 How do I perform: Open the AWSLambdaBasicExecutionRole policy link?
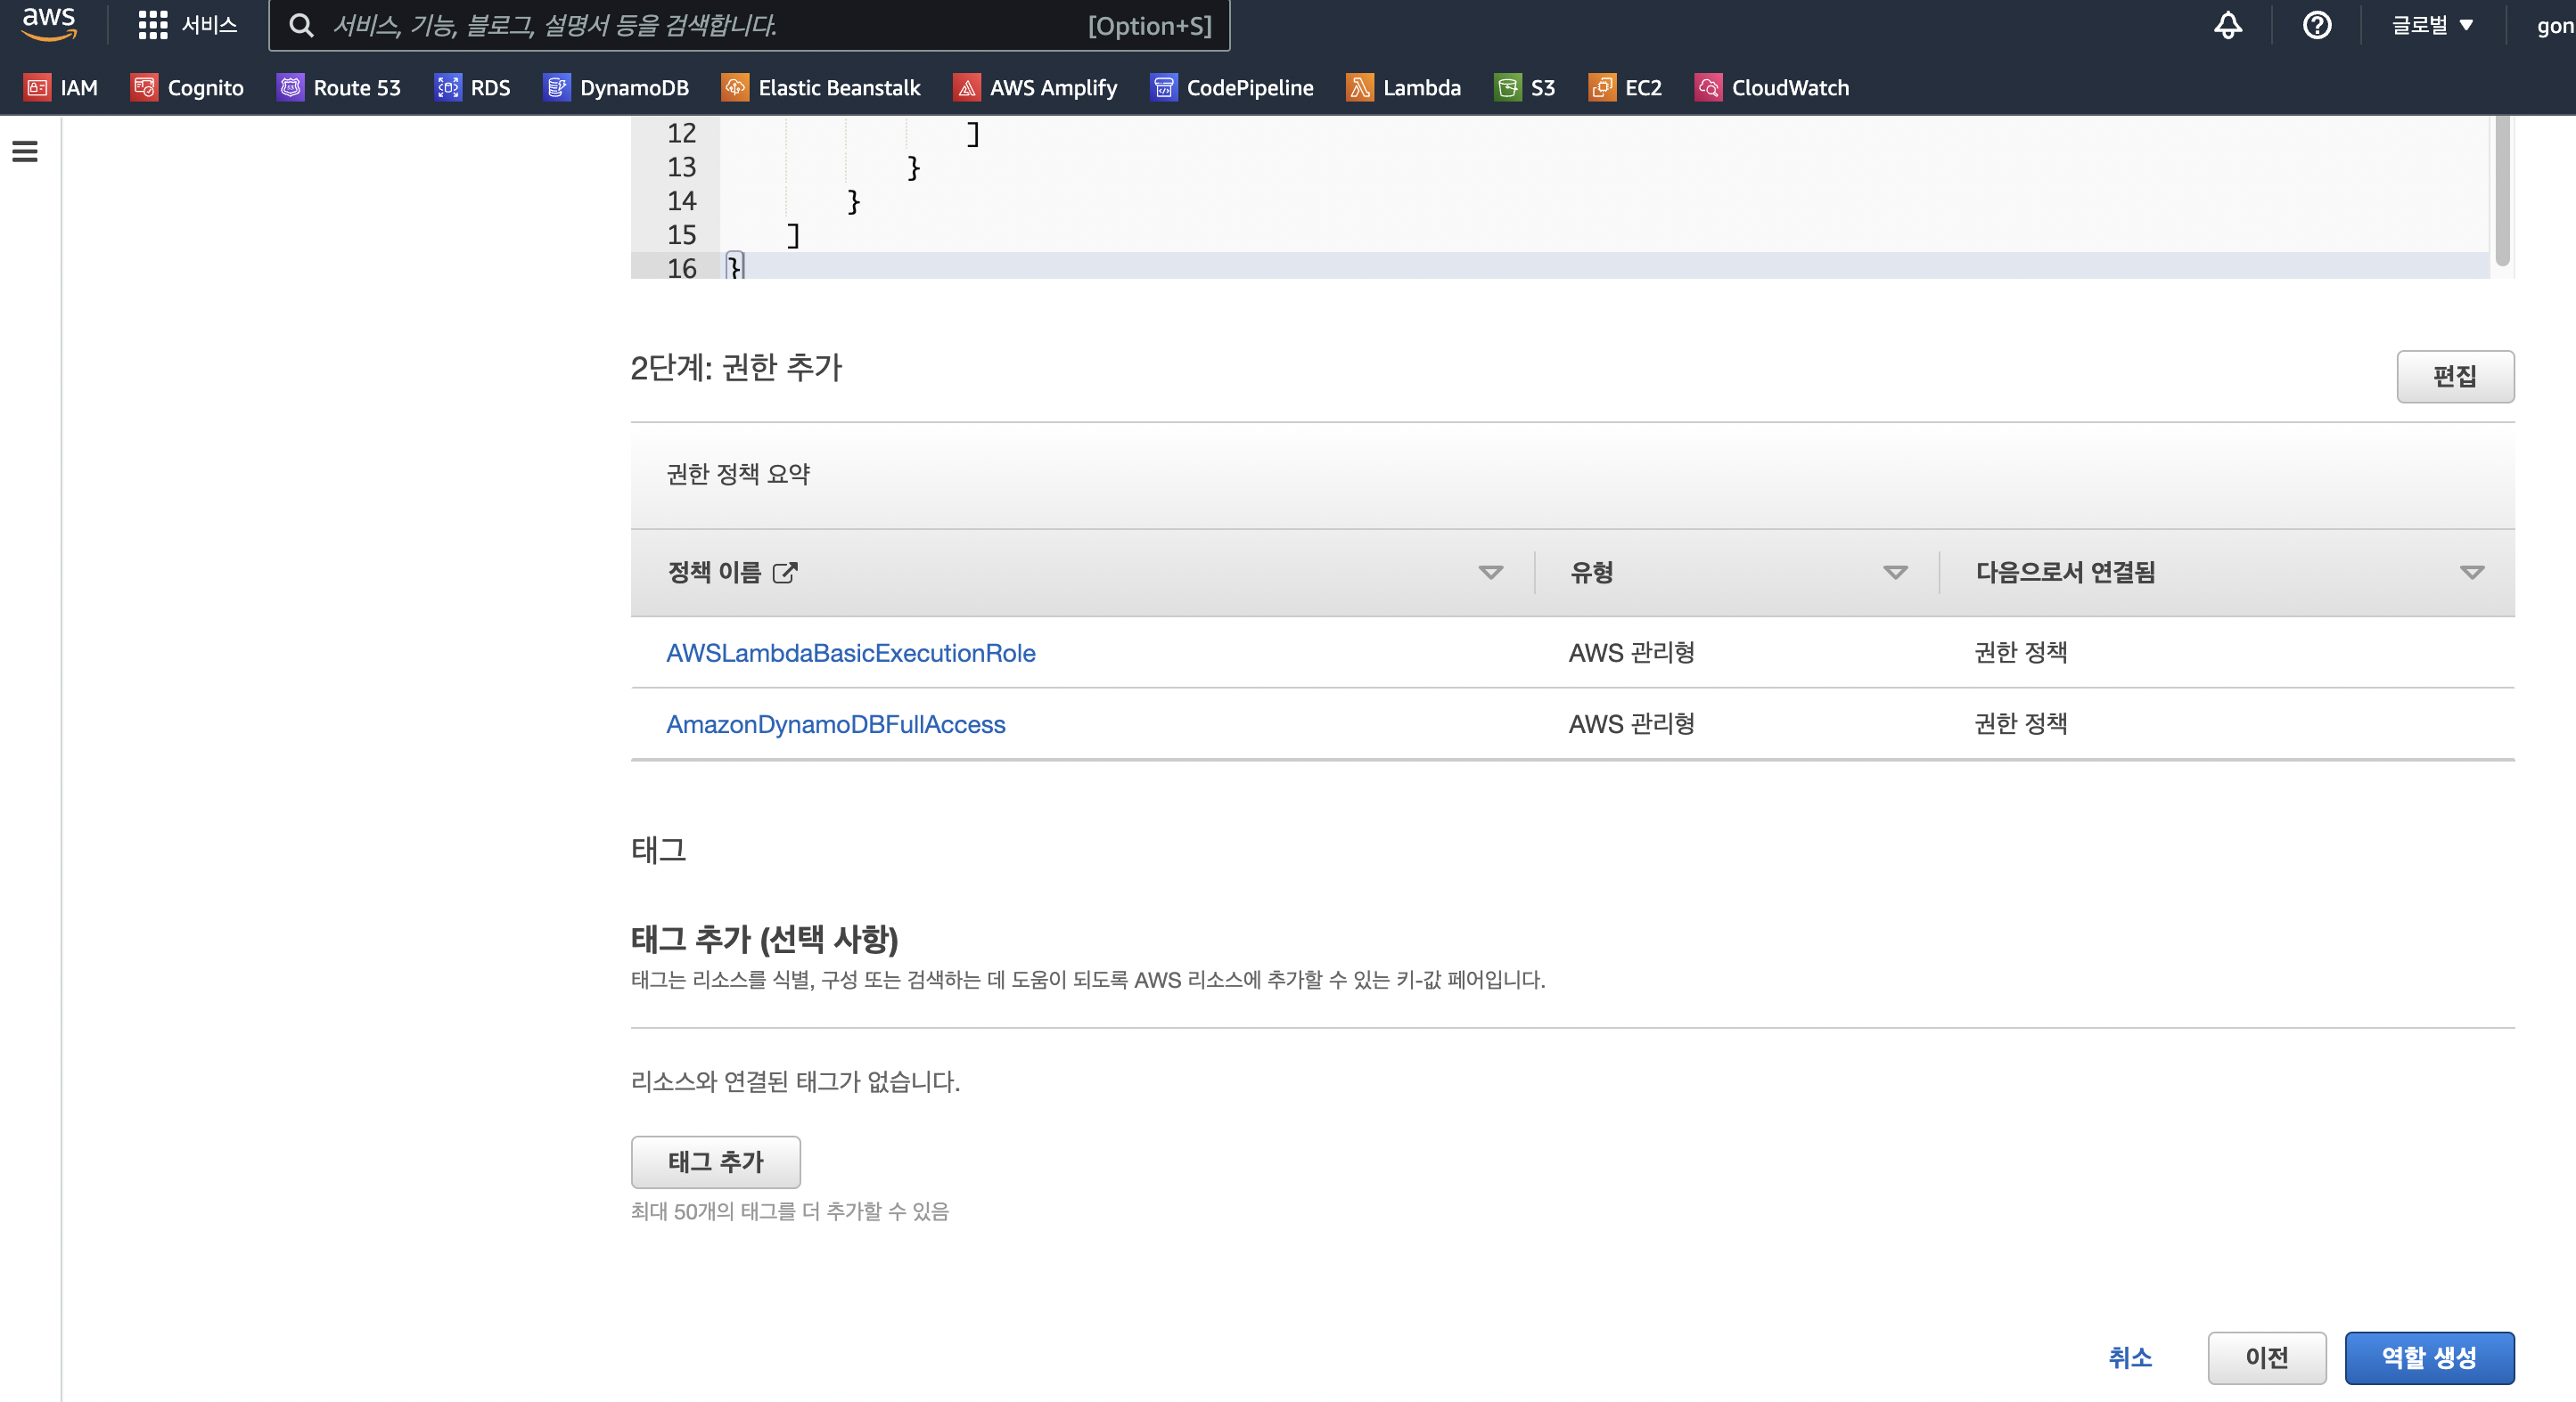coord(850,653)
